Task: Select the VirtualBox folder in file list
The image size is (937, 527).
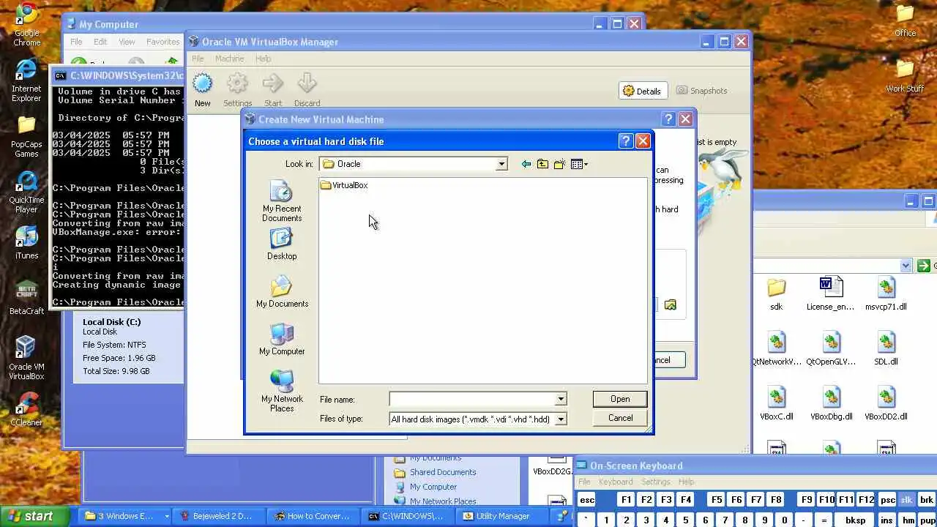Action: tap(344, 185)
